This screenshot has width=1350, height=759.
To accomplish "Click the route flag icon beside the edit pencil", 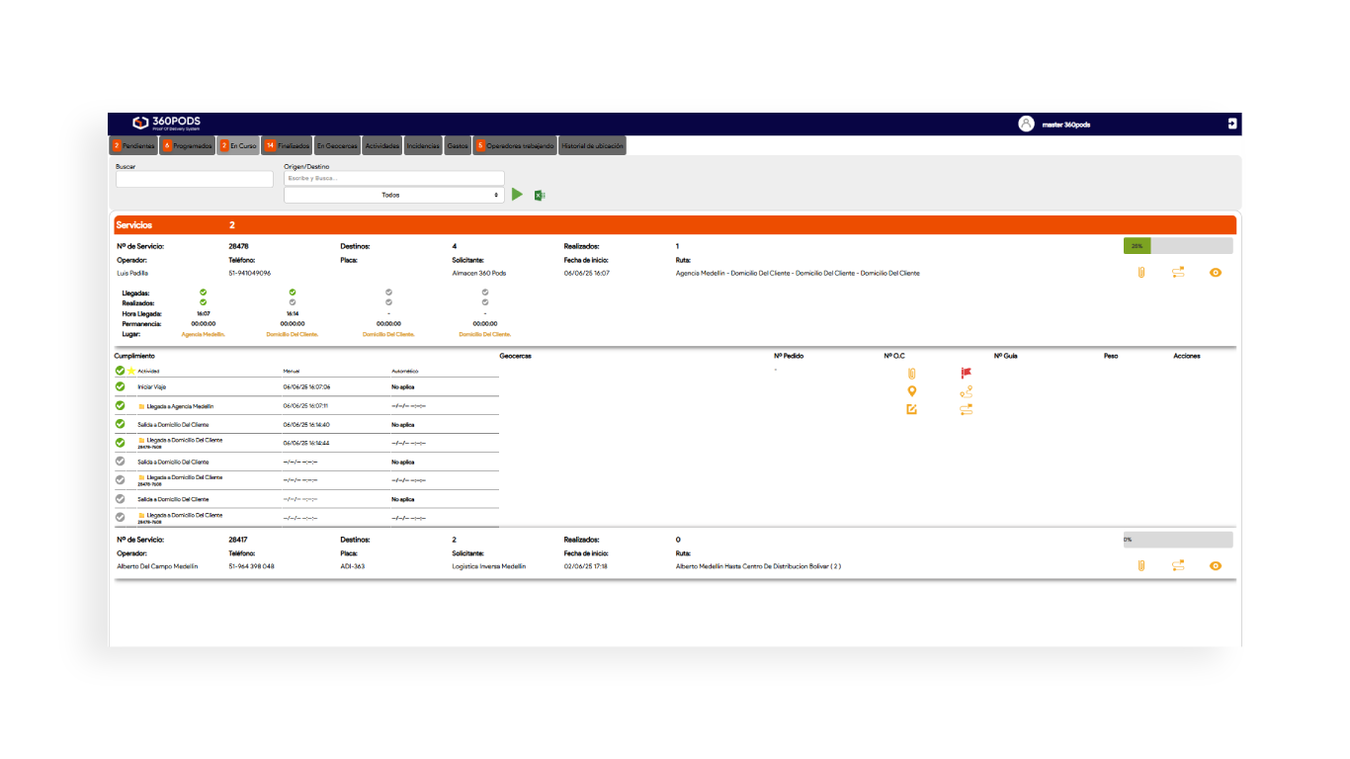I will click(x=966, y=409).
